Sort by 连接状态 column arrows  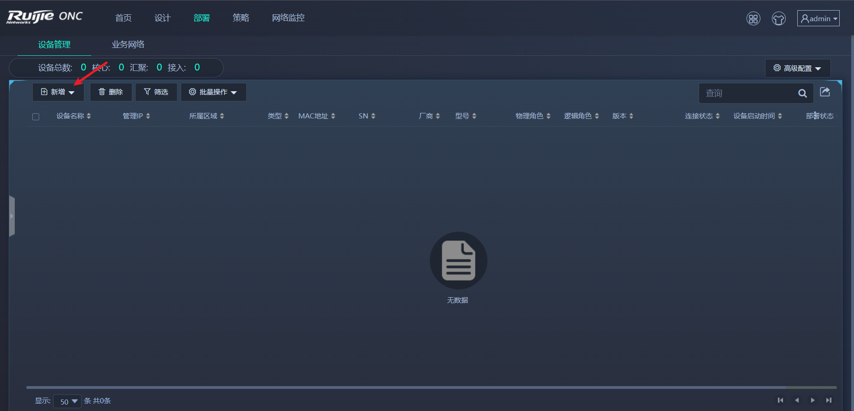(x=718, y=116)
